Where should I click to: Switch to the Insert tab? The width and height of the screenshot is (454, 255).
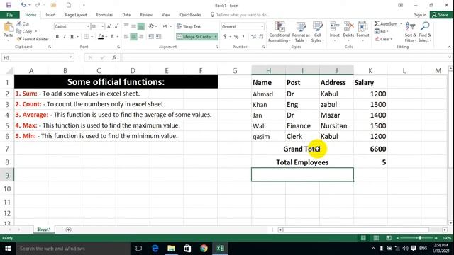(50, 15)
